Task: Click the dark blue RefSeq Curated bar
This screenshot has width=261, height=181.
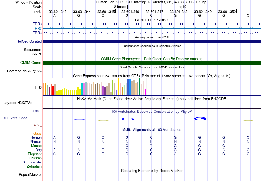Action: point(152,41)
